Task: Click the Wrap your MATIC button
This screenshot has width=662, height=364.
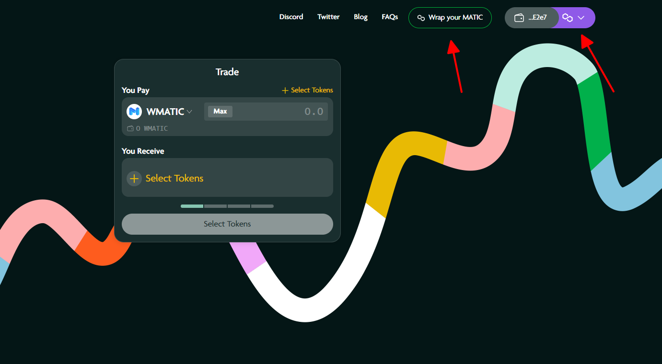Action: tap(450, 18)
